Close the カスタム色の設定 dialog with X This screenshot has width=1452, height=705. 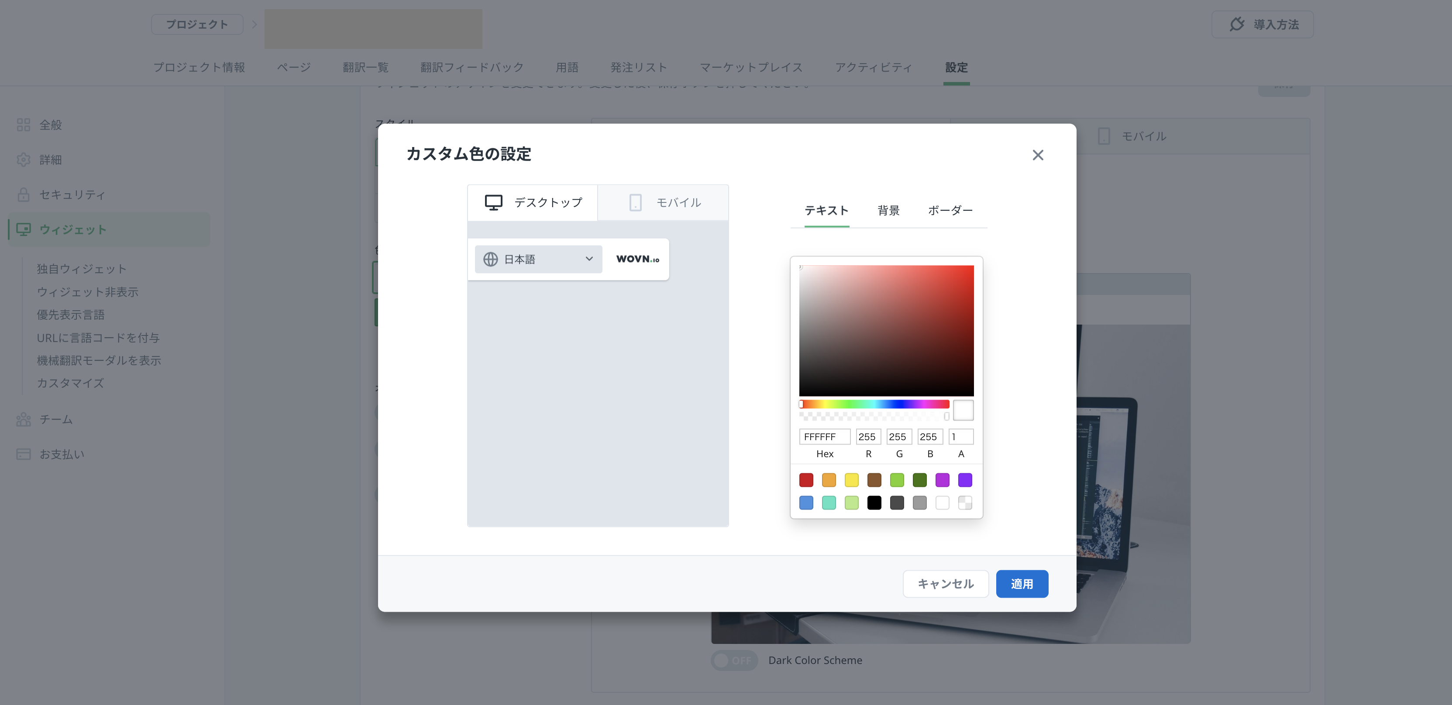pos(1038,155)
